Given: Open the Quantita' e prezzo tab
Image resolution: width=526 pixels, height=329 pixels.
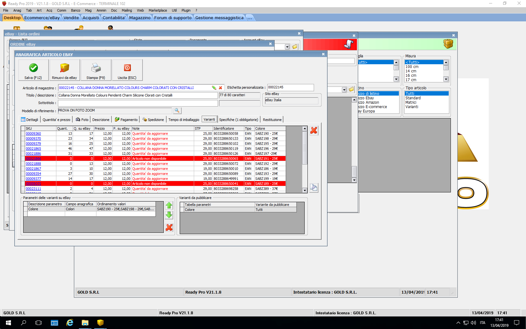Looking at the screenshot, I should (56, 120).
